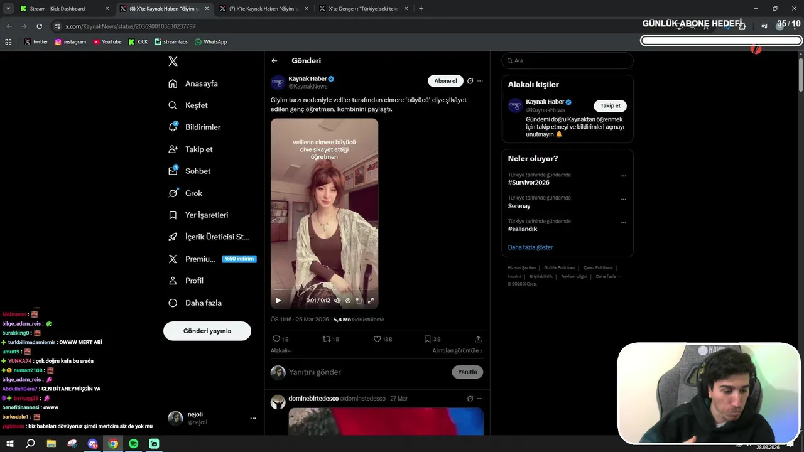Image resolution: width=804 pixels, height=452 pixels.
Task: Open Yer İşaretleri bookmarks
Action: (x=198, y=215)
